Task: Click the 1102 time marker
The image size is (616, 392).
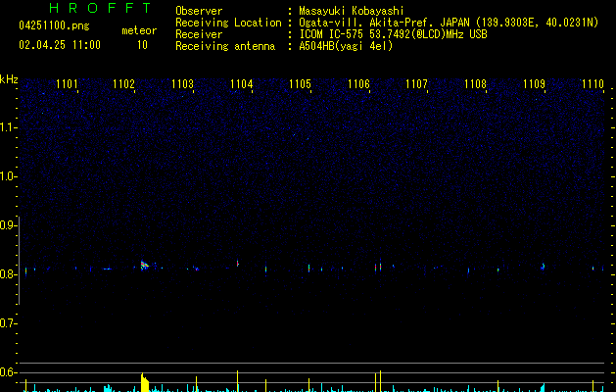Action: pyautogui.click(x=123, y=84)
